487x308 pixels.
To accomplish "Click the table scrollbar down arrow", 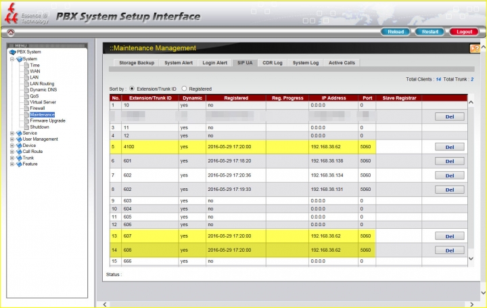I will click(471, 259).
